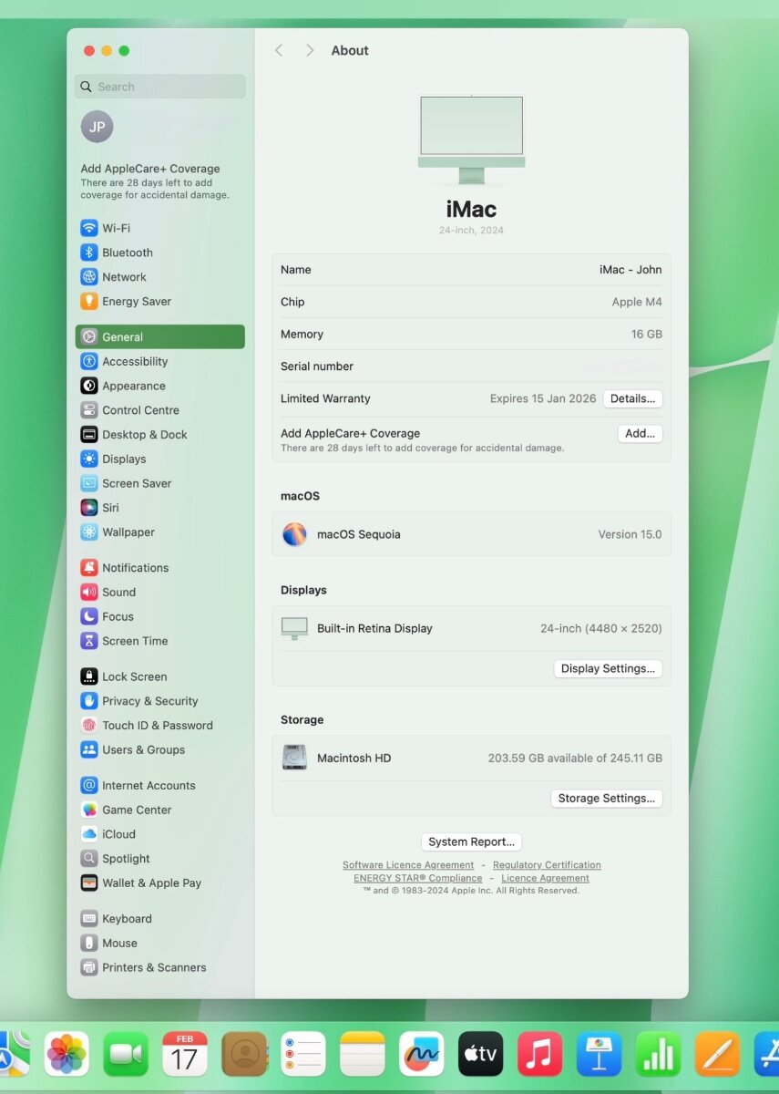Open Screen Saver settings
The image size is (779, 1094).
159,483
